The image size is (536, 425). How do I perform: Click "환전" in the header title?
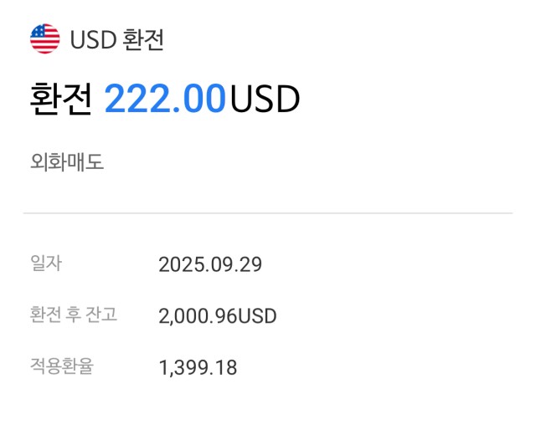[142, 40]
